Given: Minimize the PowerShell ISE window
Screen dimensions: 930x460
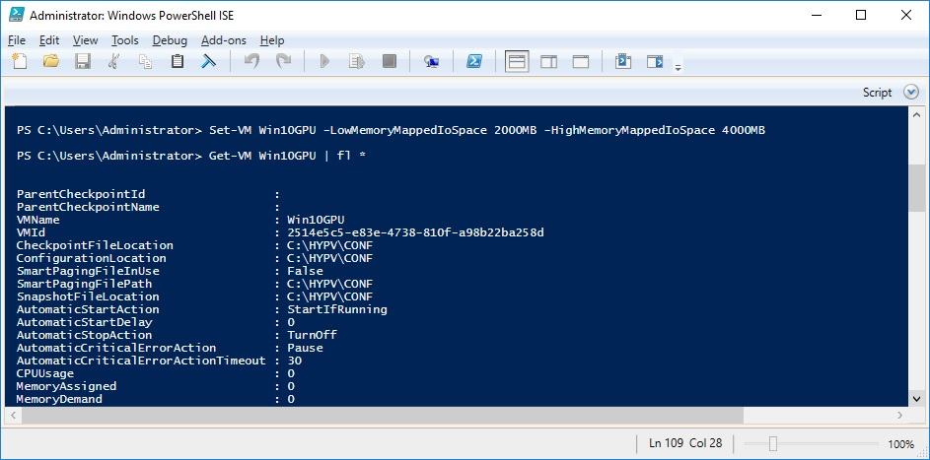Looking at the screenshot, I should pos(817,16).
